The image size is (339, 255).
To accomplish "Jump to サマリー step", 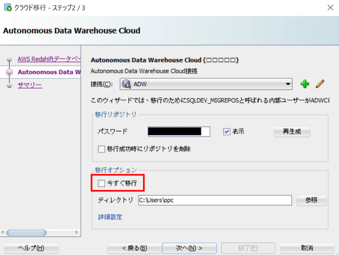I will tap(30, 85).
